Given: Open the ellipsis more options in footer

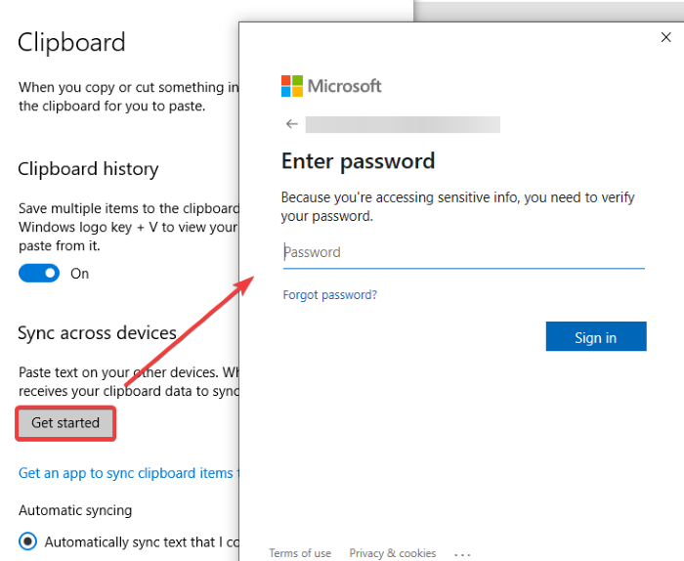Looking at the screenshot, I should 462,554.
